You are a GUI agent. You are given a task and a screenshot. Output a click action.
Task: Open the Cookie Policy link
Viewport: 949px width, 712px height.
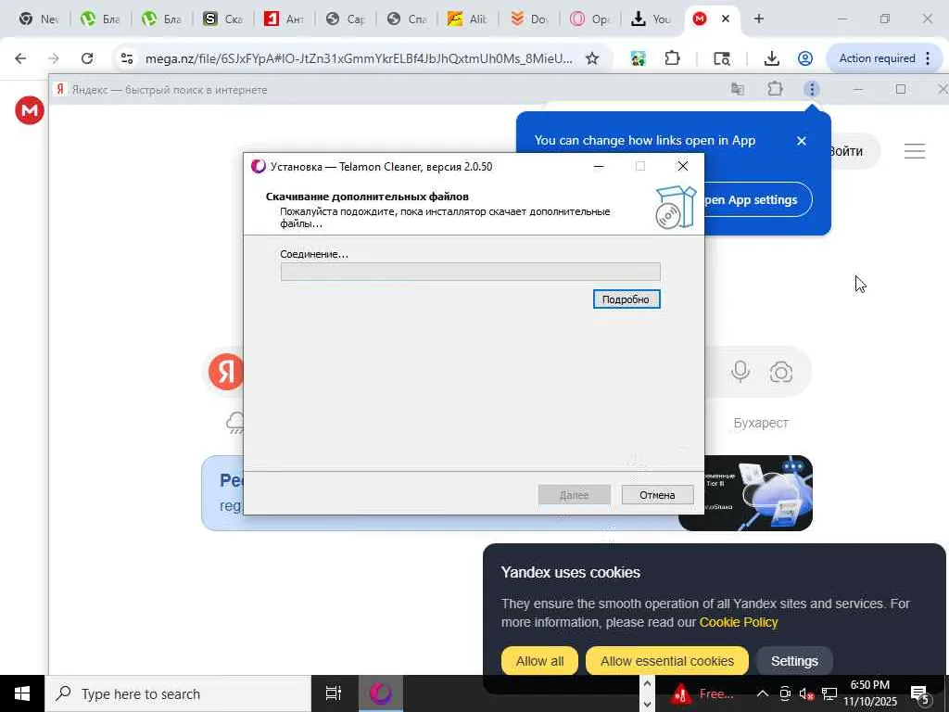739,622
